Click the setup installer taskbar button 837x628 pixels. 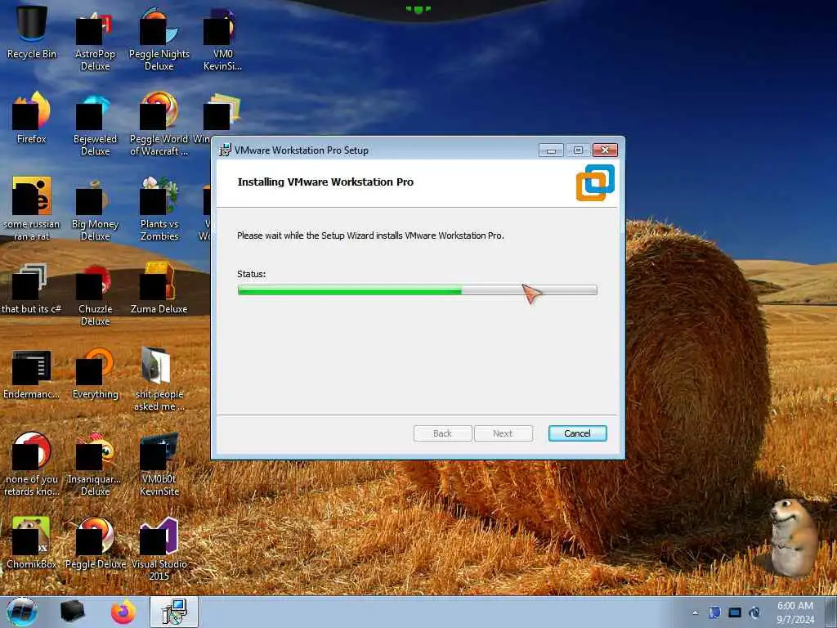174,612
